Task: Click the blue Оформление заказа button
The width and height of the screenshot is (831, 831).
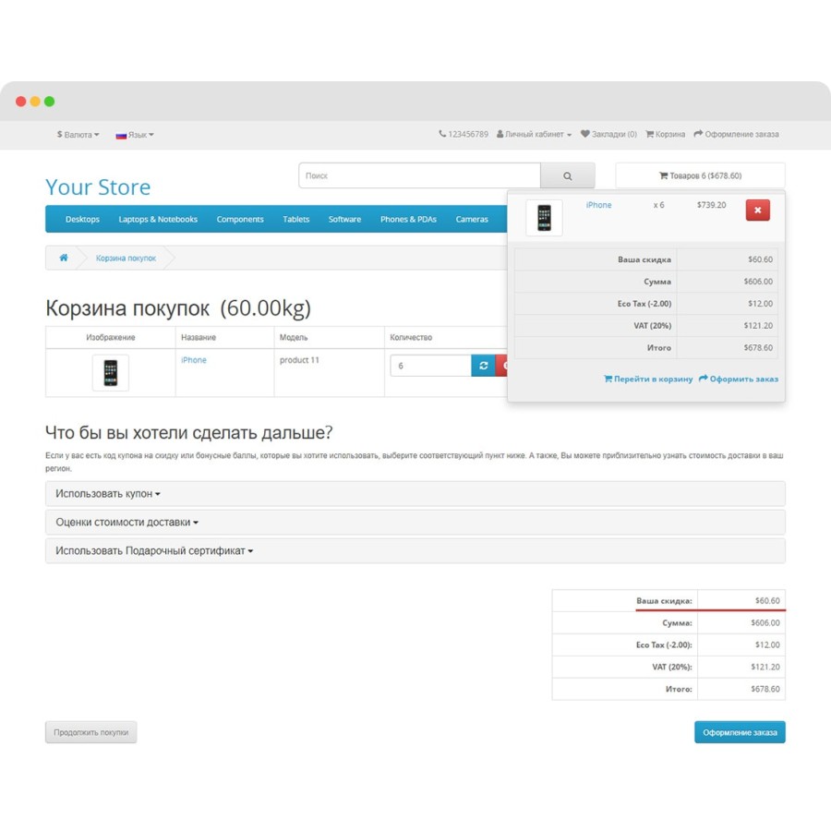Action: 740,732
